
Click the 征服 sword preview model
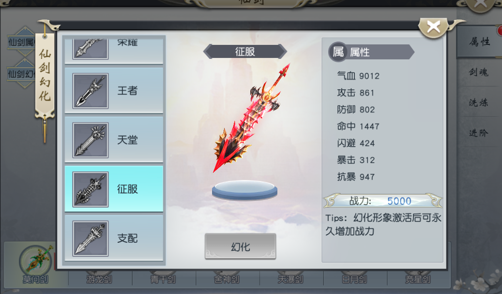click(x=252, y=118)
